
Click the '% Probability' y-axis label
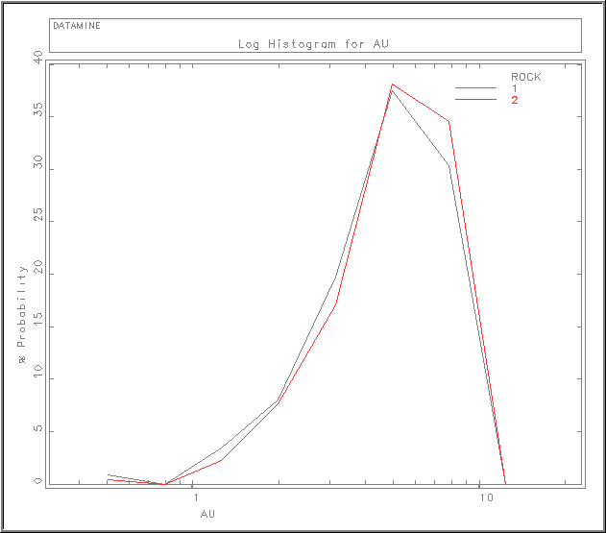point(23,313)
